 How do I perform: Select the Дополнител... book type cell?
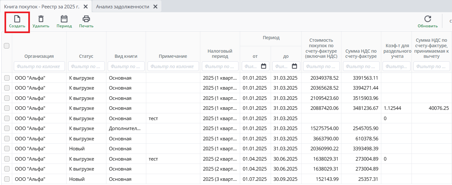click(x=124, y=128)
